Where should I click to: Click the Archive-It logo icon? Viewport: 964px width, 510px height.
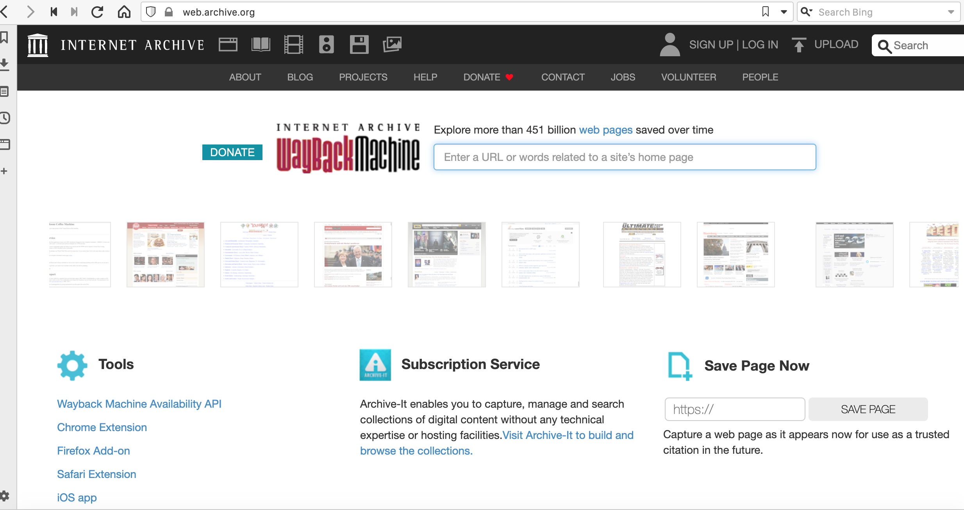[x=375, y=365]
